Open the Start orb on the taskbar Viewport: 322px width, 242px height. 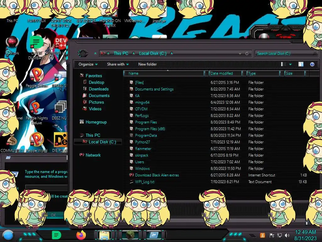click(8, 235)
